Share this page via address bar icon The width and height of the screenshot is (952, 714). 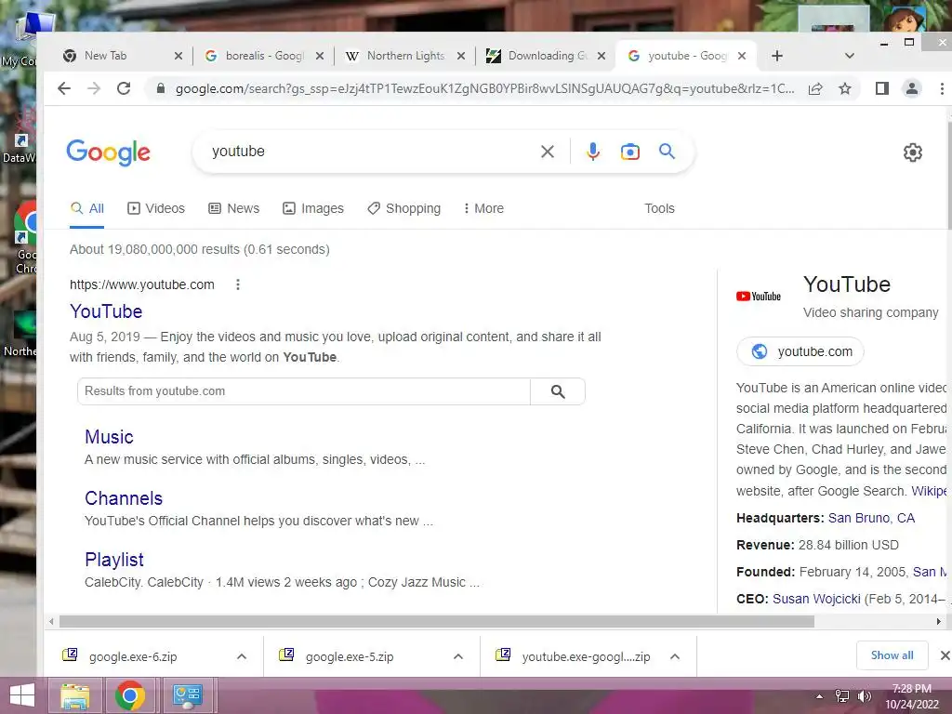coord(815,88)
